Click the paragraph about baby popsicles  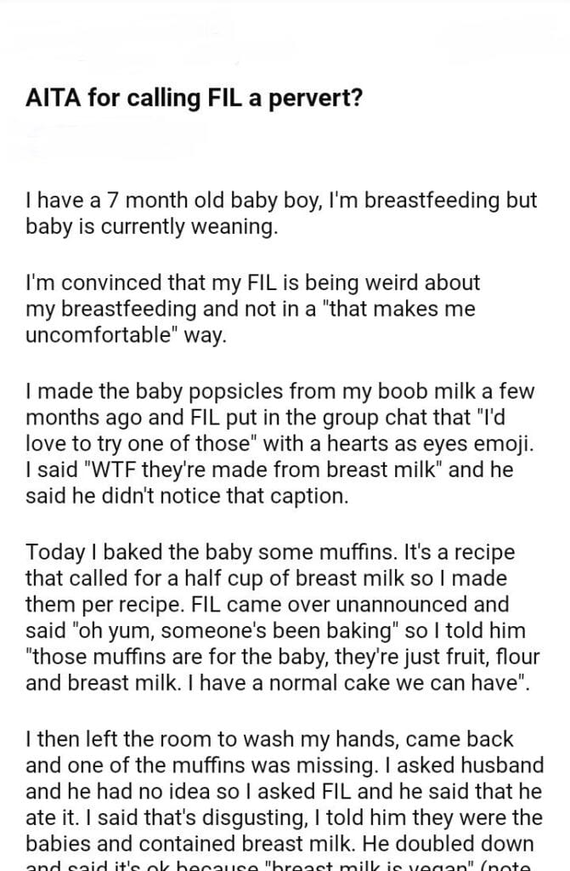pyautogui.click(x=280, y=443)
